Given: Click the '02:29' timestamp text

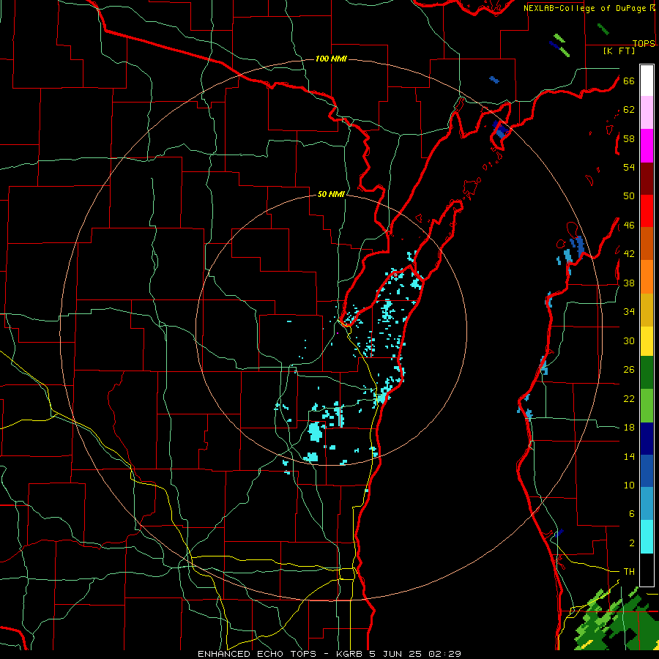Looking at the screenshot, I should [x=444, y=654].
